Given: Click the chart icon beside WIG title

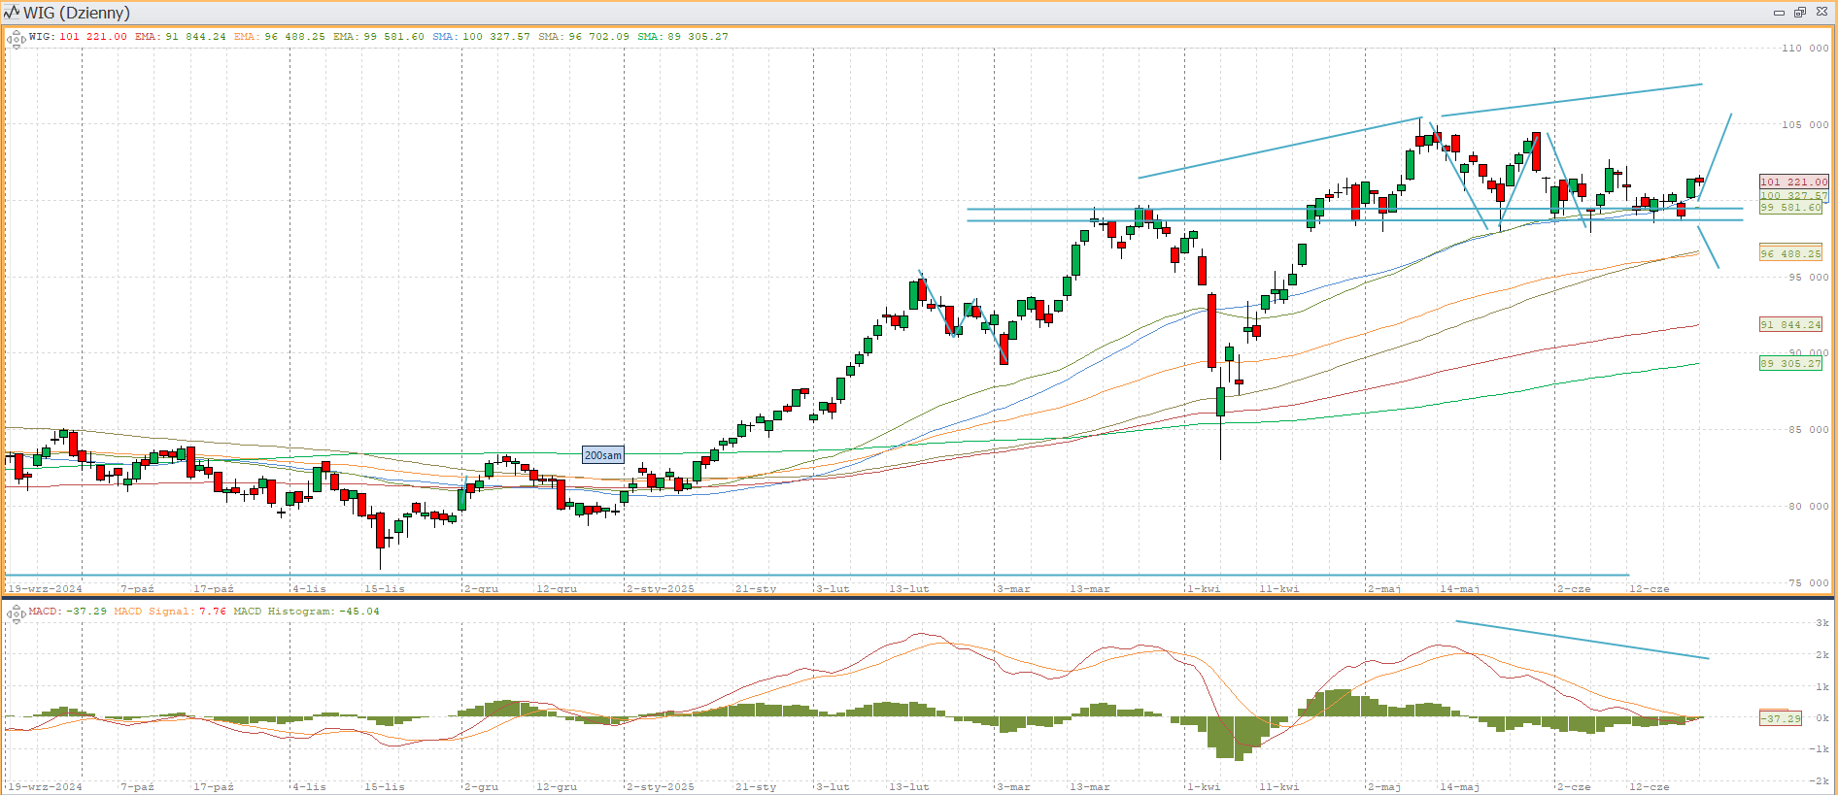Looking at the screenshot, I should click(12, 13).
